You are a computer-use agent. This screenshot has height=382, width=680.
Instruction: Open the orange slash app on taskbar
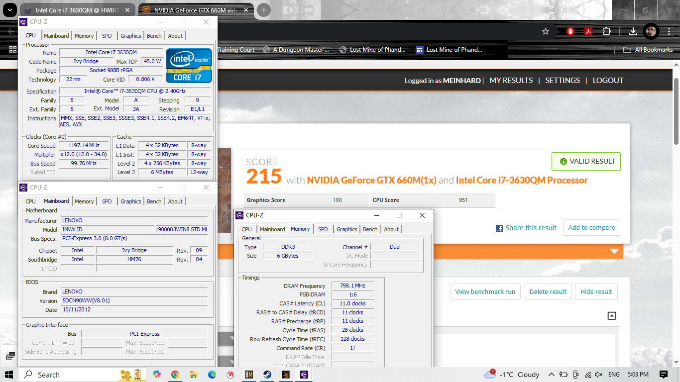pyautogui.click(x=286, y=375)
